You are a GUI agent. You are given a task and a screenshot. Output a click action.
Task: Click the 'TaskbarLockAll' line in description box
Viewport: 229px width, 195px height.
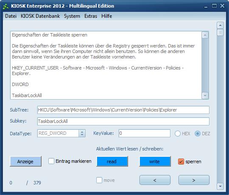point(27,95)
